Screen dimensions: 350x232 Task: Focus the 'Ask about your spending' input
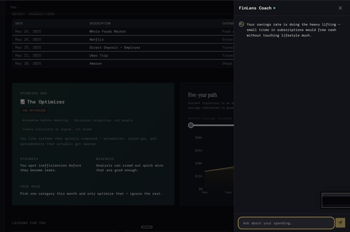286,223
